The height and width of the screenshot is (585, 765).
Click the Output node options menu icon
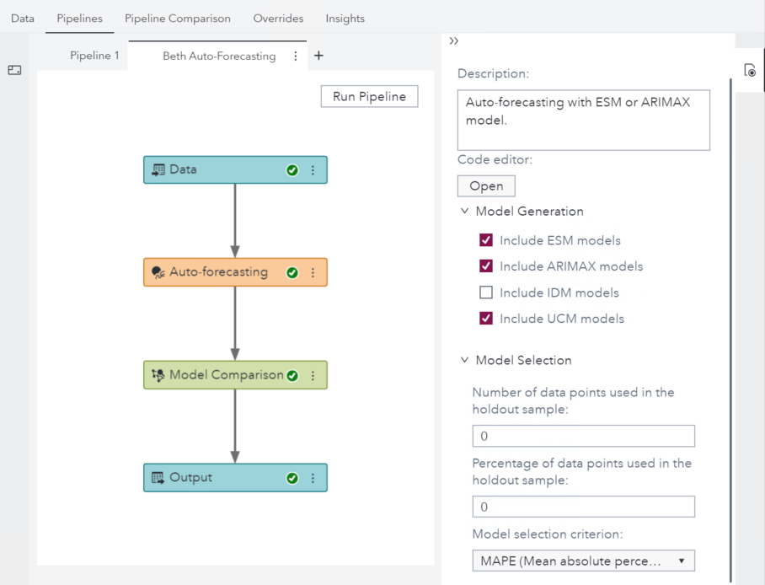pos(313,478)
